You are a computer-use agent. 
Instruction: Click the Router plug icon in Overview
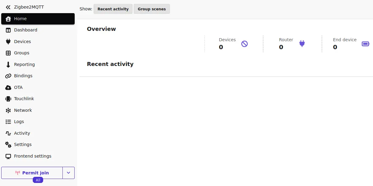[x=302, y=44]
